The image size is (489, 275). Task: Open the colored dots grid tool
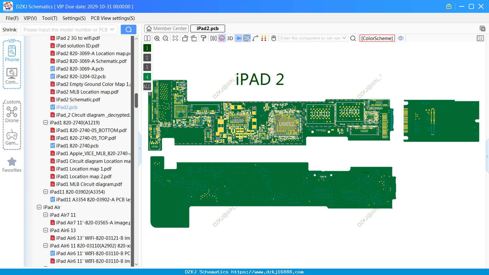click(x=264, y=38)
